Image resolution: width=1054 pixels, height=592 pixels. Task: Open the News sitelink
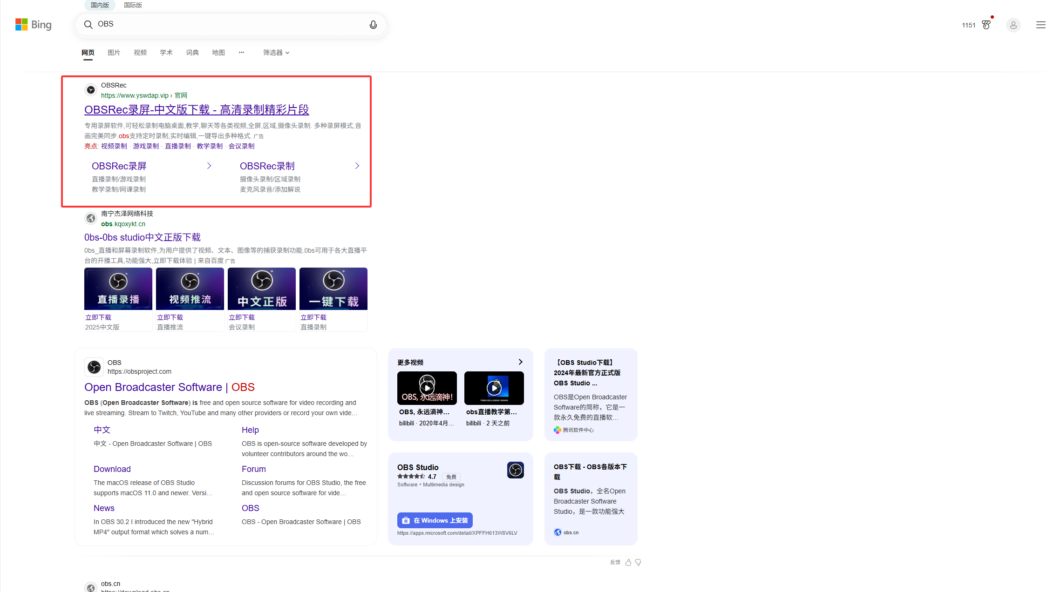(x=104, y=508)
